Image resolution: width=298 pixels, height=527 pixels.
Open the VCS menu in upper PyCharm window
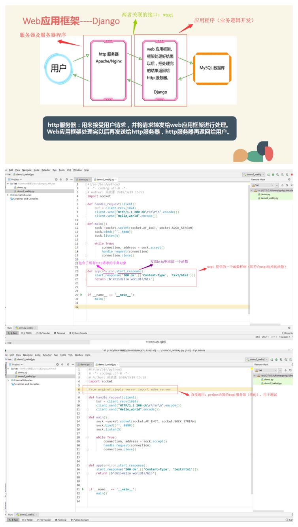pos(69,170)
